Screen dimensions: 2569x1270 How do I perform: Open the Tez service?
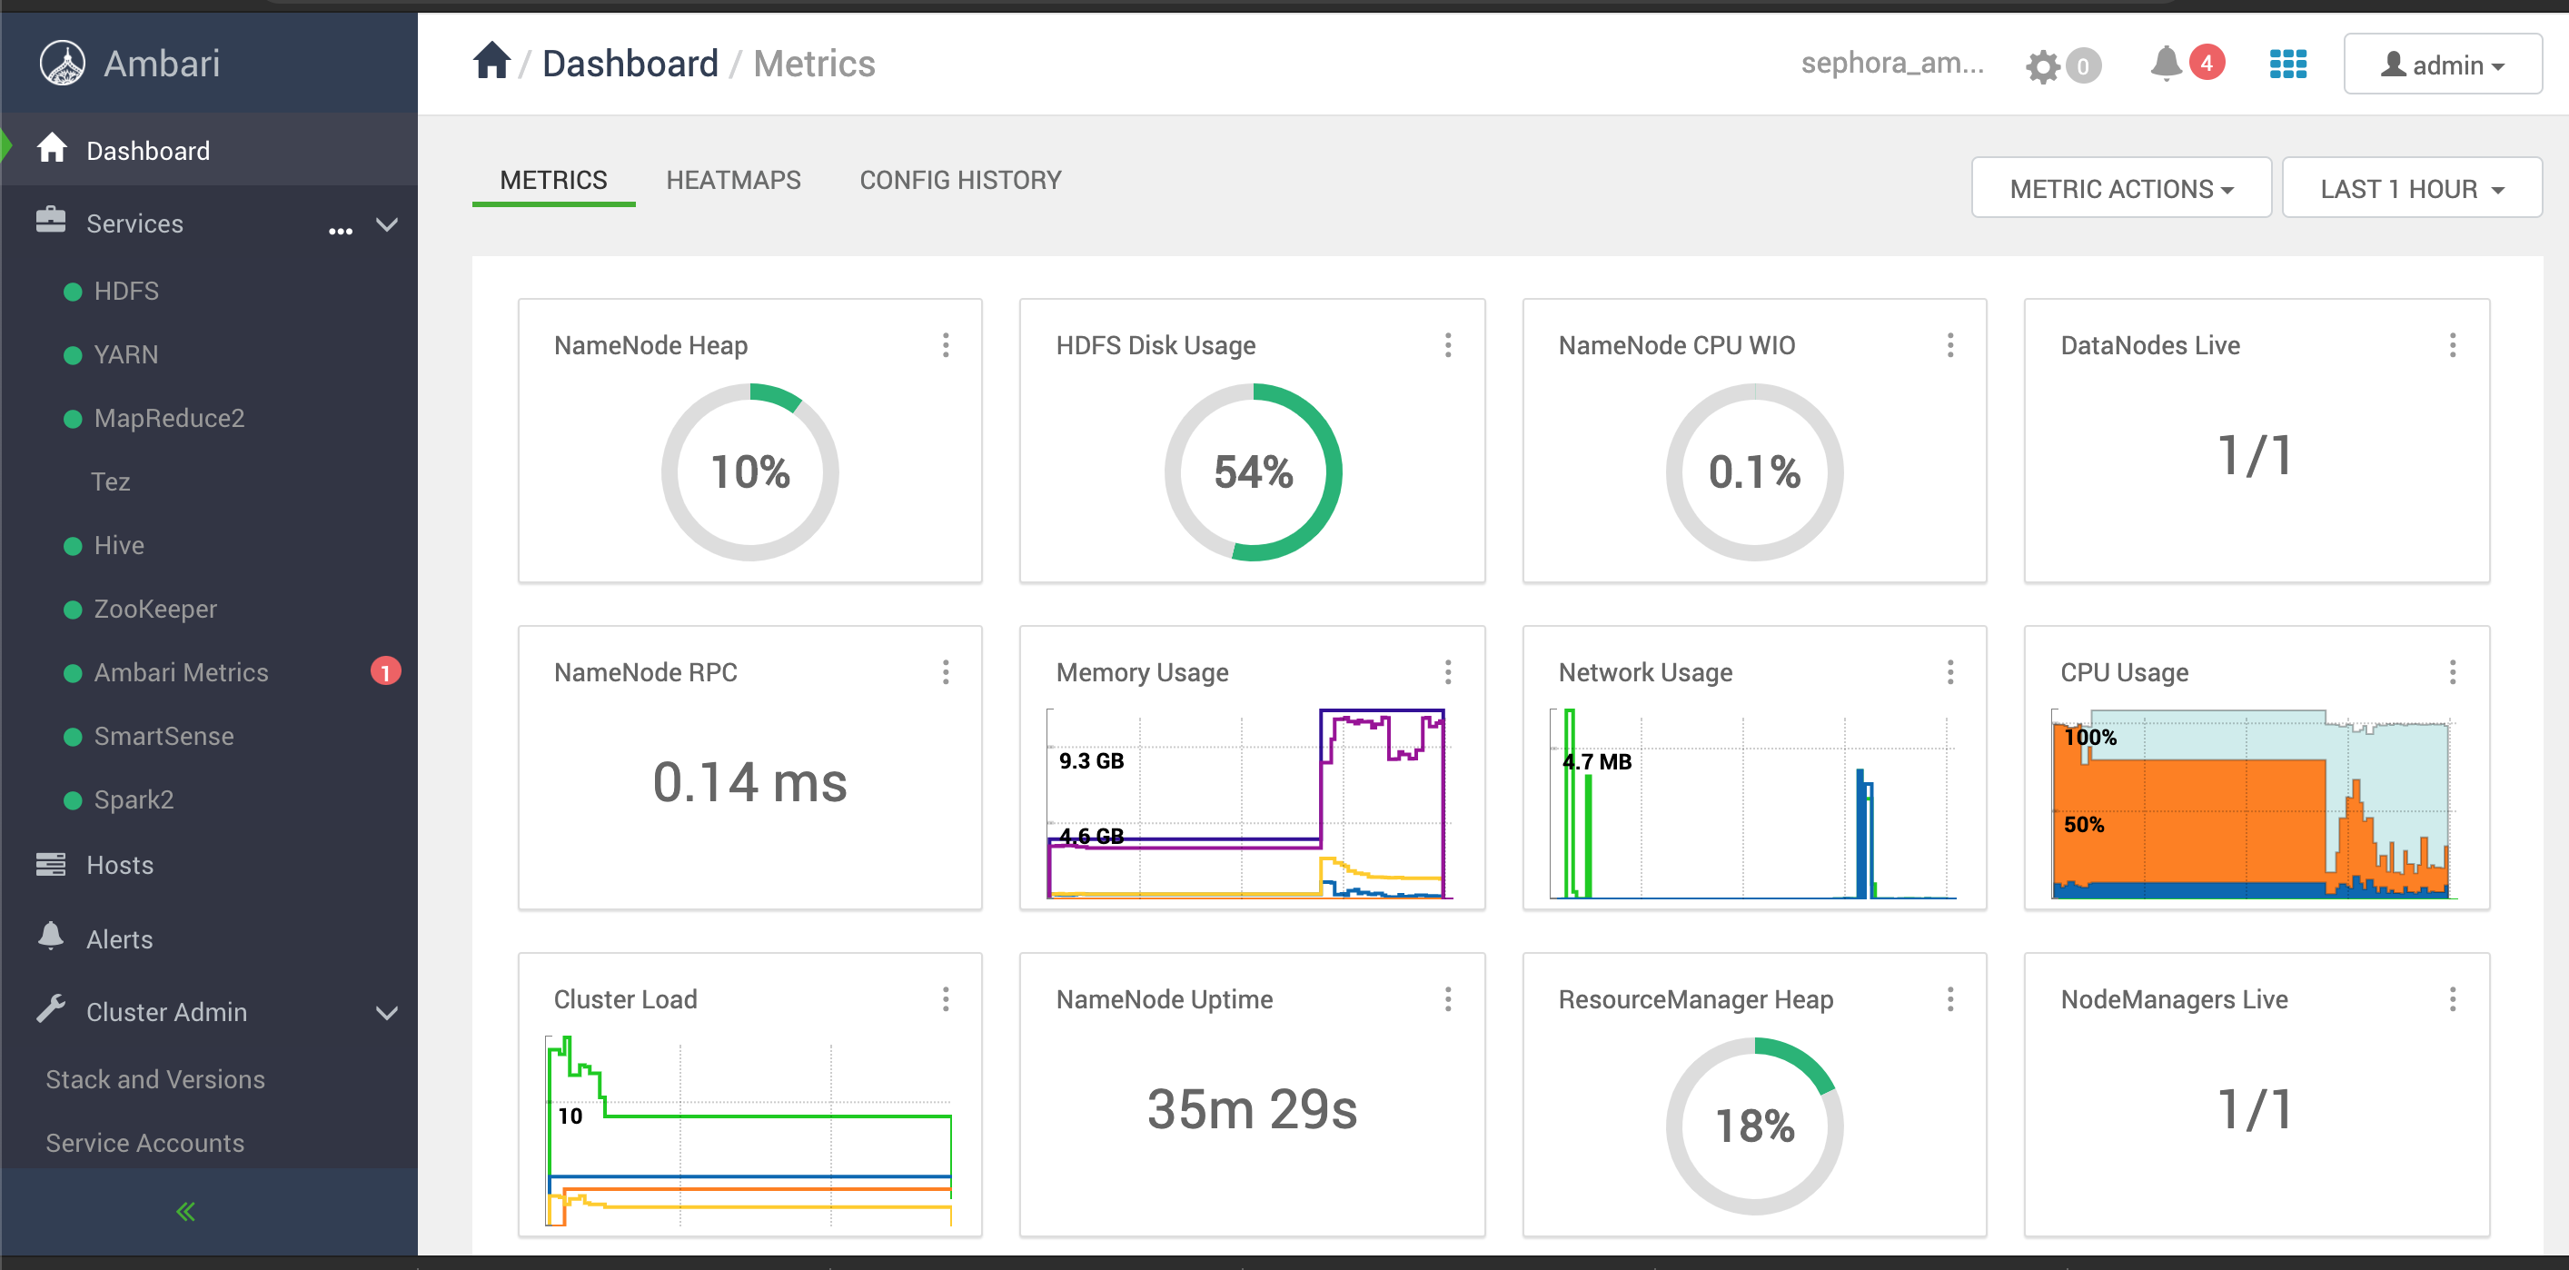111,481
